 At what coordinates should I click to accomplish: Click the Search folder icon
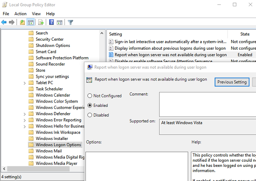(31, 33)
